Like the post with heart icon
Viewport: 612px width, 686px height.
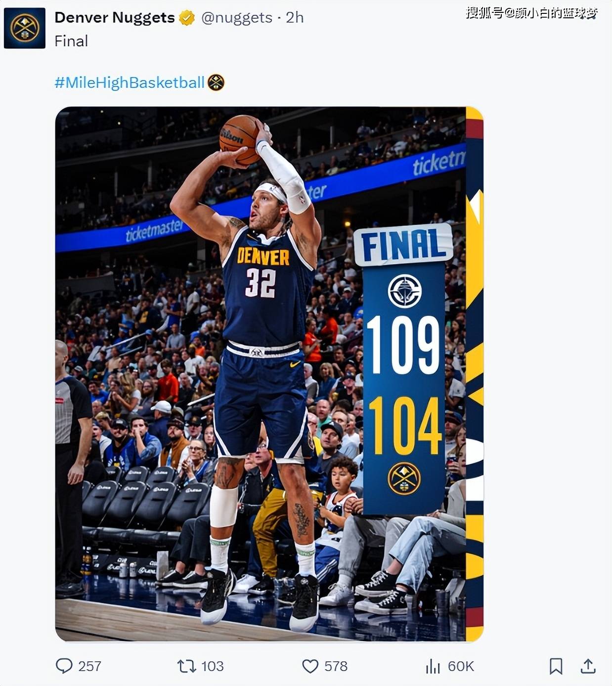[x=310, y=666]
